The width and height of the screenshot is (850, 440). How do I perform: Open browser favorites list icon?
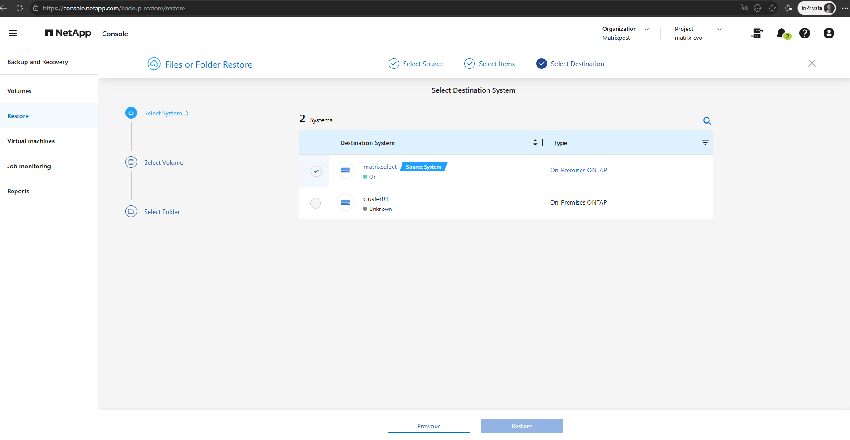(x=788, y=8)
